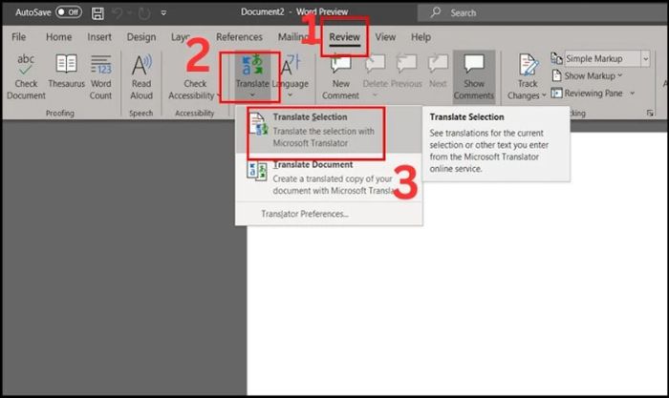Open the References tab
This screenshot has height=398, width=669.
click(239, 37)
